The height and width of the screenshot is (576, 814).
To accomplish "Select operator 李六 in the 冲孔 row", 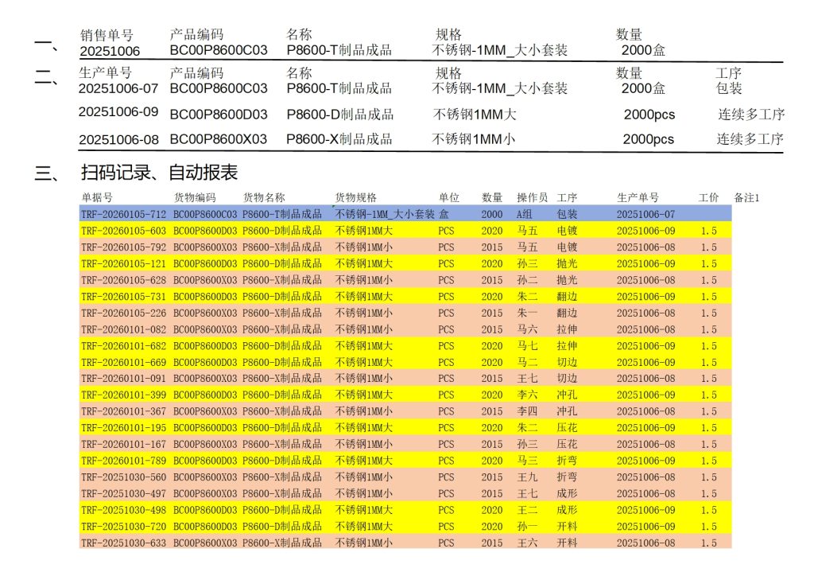I will (527, 395).
